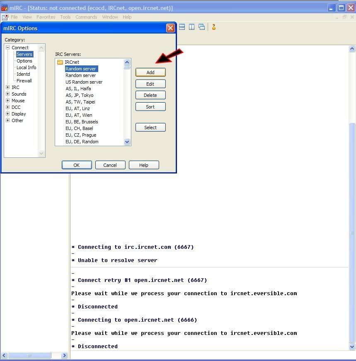The width and height of the screenshot is (356, 361).
Task: Select the EU, AT, Linz server
Action: pos(77,108)
